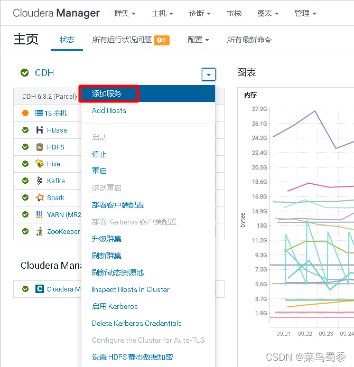
Task: Open the Spark service link
Action: click(x=55, y=198)
